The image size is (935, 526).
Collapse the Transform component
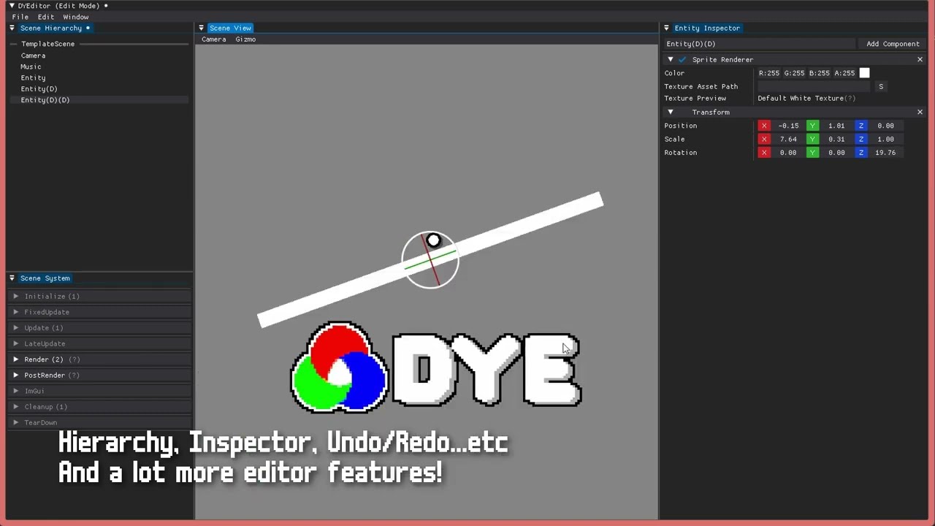pyautogui.click(x=671, y=112)
